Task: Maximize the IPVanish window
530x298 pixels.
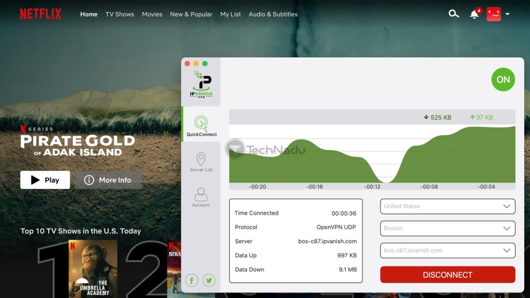Action: pos(205,64)
